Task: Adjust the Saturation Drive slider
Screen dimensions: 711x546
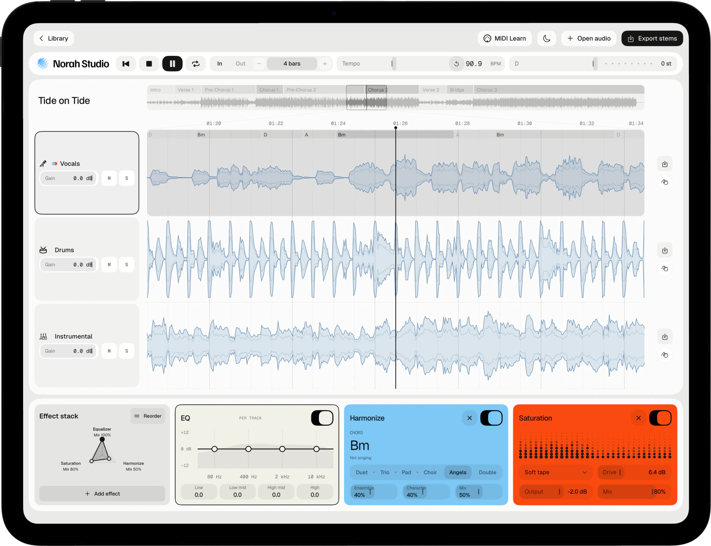Action: pyautogui.click(x=634, y=472)
